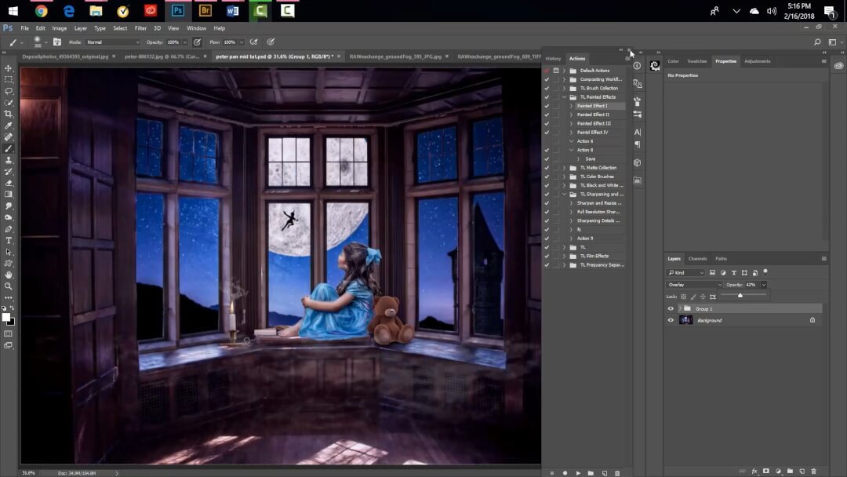Select the Eraser tool
Screen dimensions: 847x477
tap(8, 183)
